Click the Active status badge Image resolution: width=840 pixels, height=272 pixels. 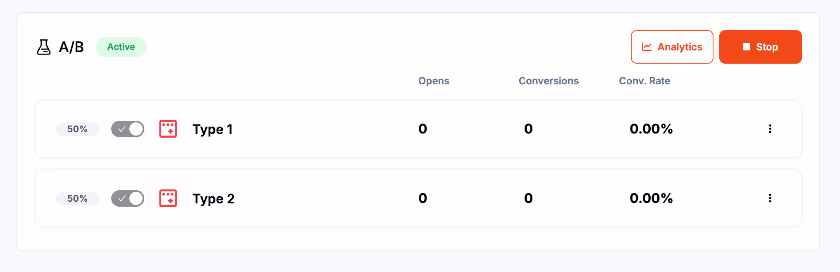[121, 47]
